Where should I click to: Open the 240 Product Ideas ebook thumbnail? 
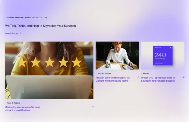[x=163, y=55]
